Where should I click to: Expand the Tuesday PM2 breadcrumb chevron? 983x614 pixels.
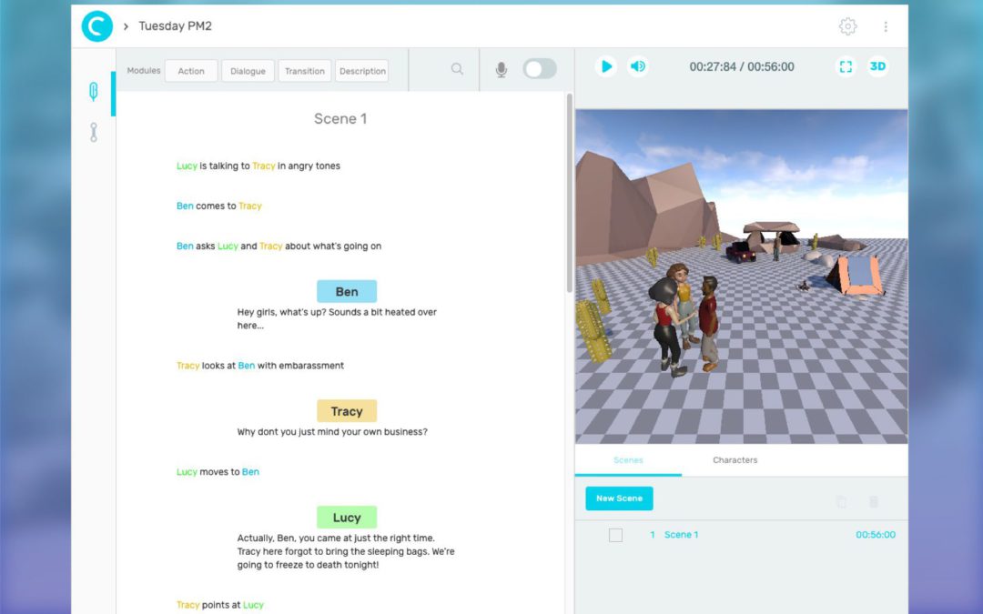(x=126, y=26)
